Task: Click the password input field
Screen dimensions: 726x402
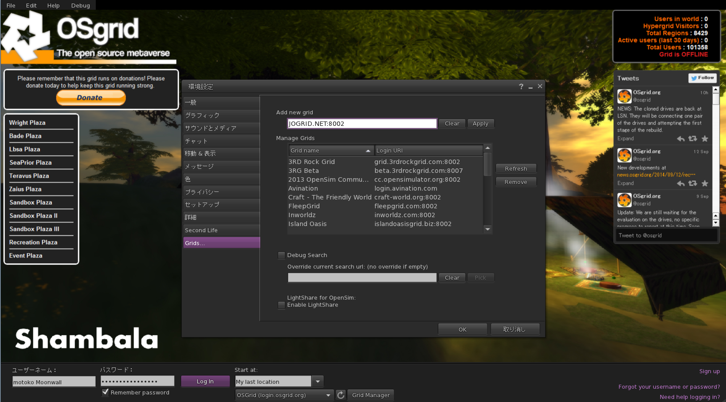Action: click(x=137, y=381)
